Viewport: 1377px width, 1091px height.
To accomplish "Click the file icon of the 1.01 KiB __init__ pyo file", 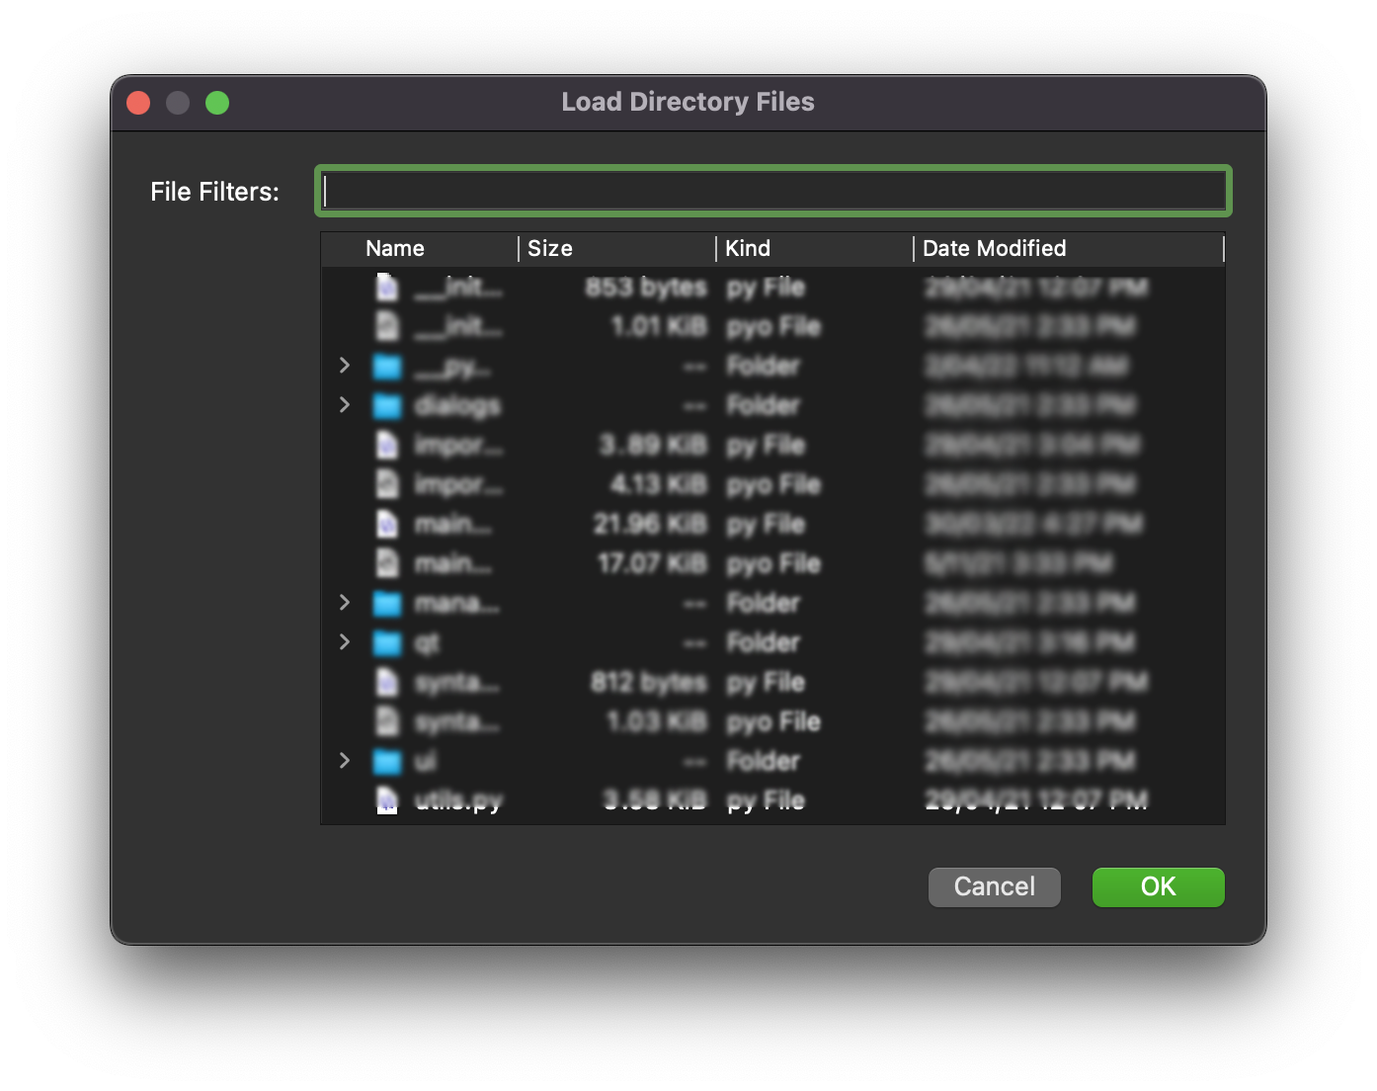I will tap(387, 326).
